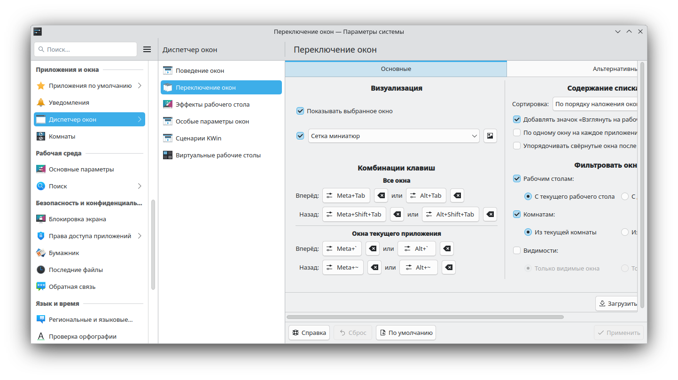Screen dimensions: 678x380
Task: Click the Поведение окон icon
Action: (x=168, y=70)
